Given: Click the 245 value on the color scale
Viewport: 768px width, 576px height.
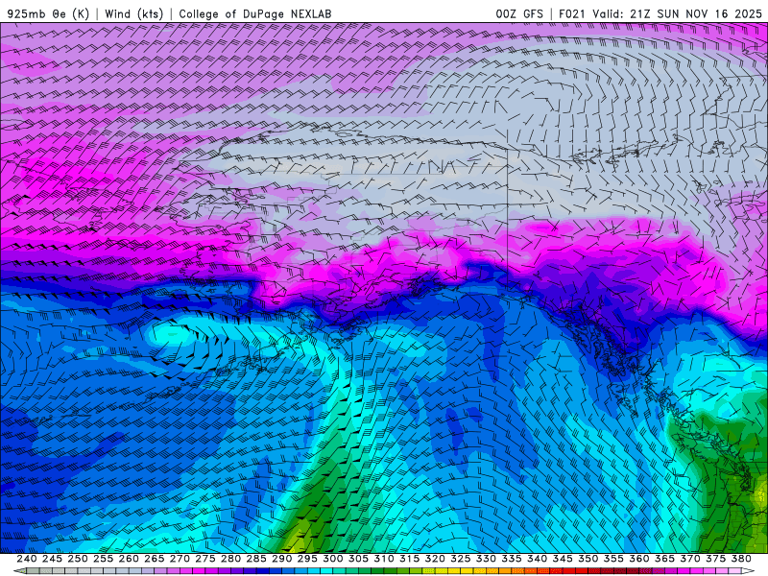Looking at the screenshot, I should click(x=52, y=559).
